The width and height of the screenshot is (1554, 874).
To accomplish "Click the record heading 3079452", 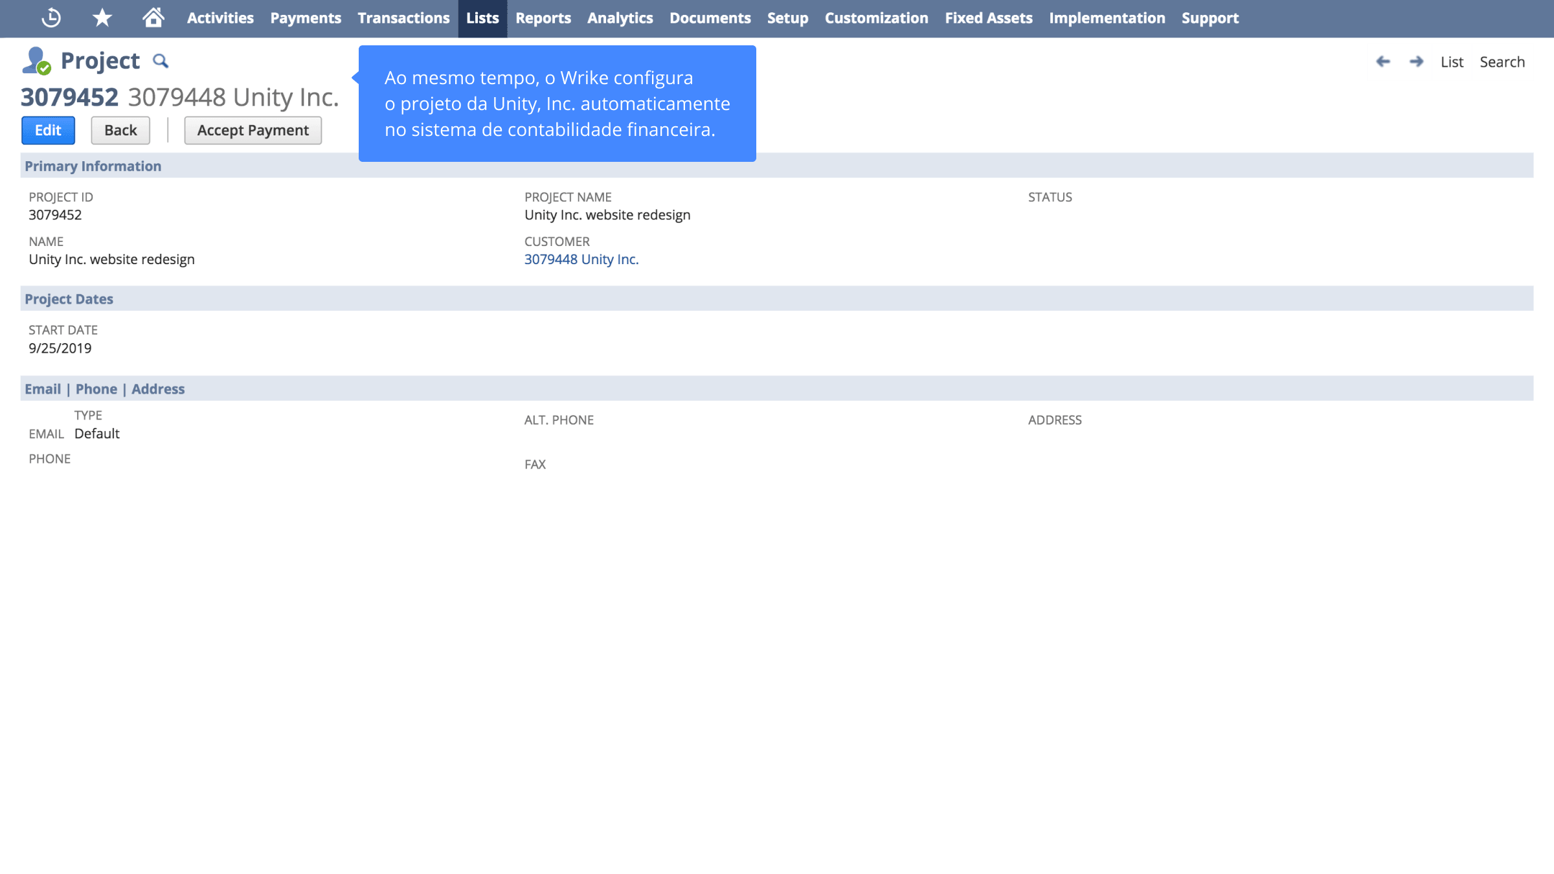I will point(69,97).
